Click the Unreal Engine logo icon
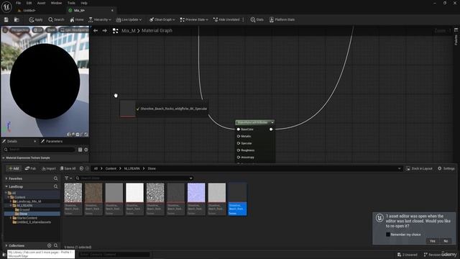Viewport: 460px width, 259px height. pos(6,6)
